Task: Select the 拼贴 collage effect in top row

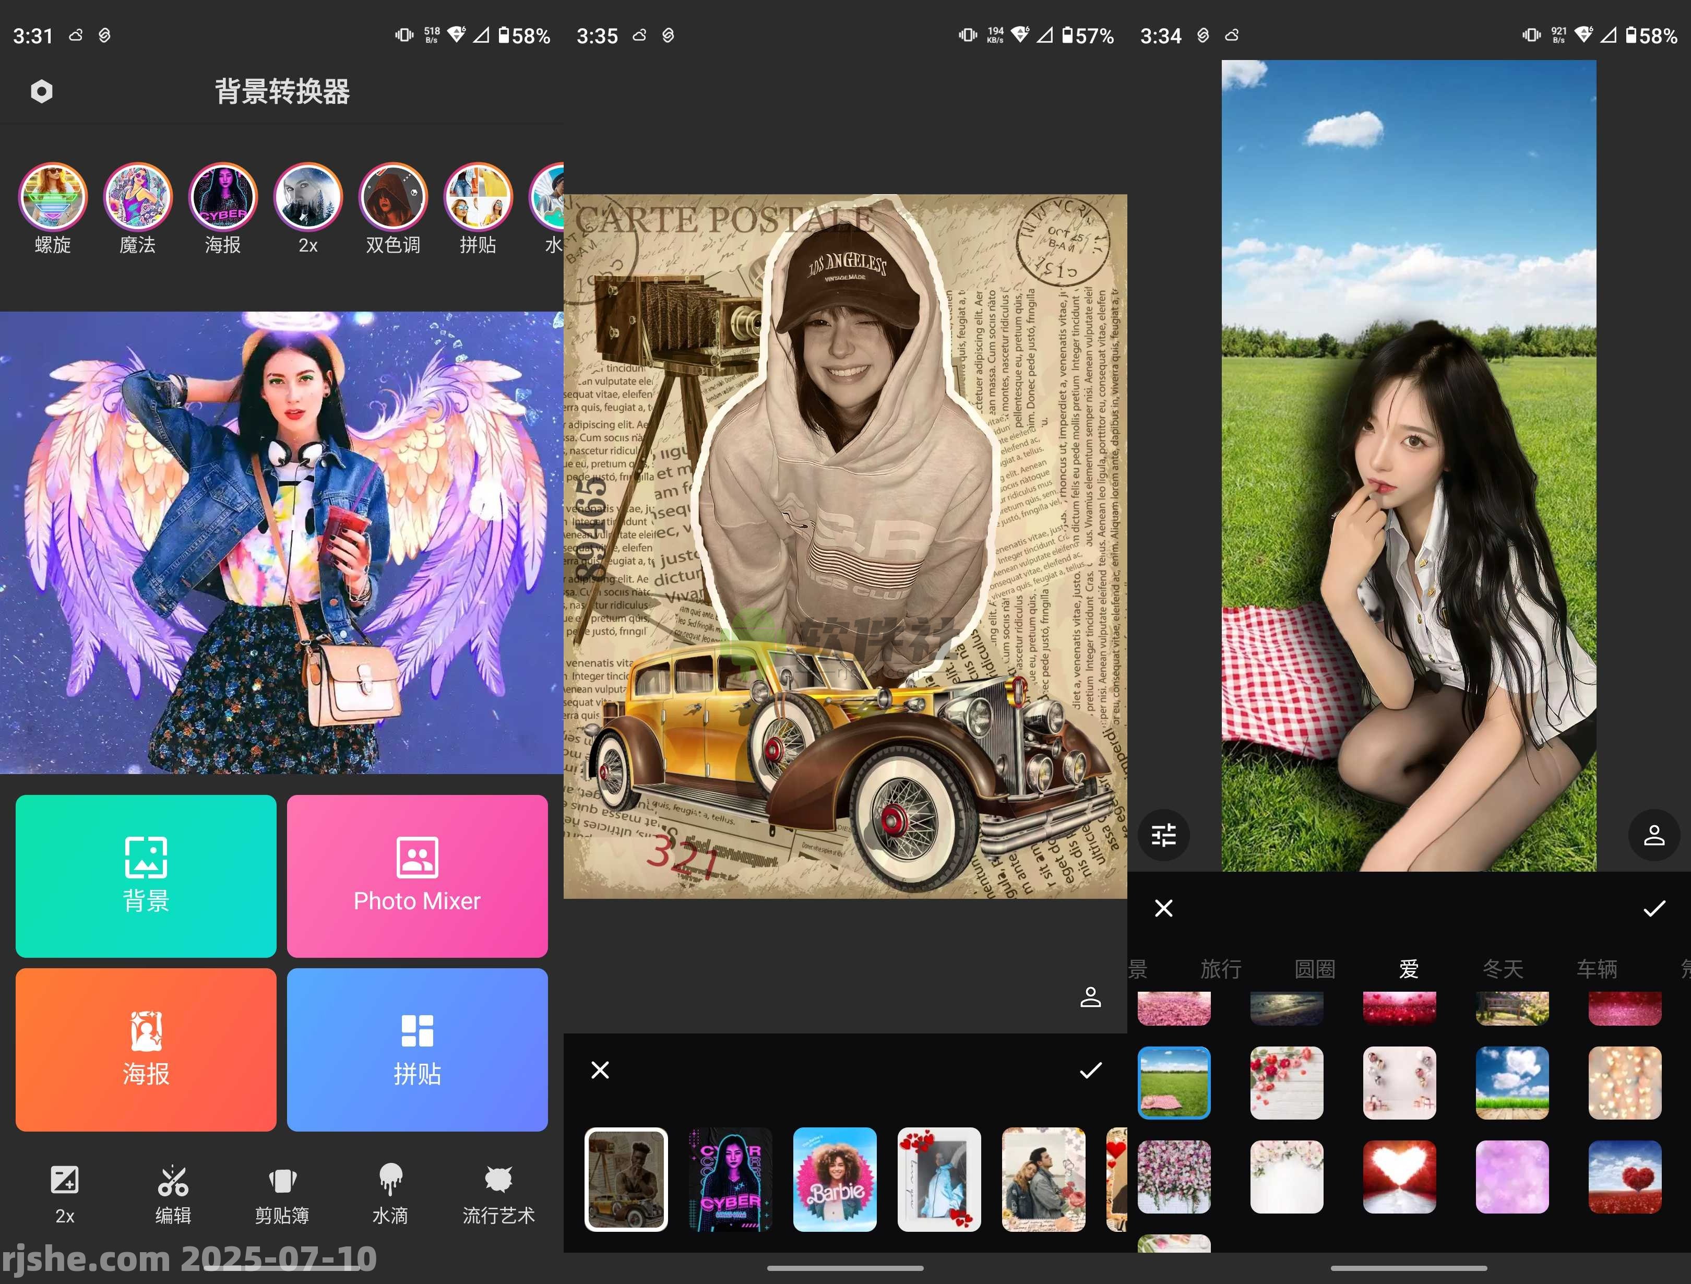Action: [478, 197]
